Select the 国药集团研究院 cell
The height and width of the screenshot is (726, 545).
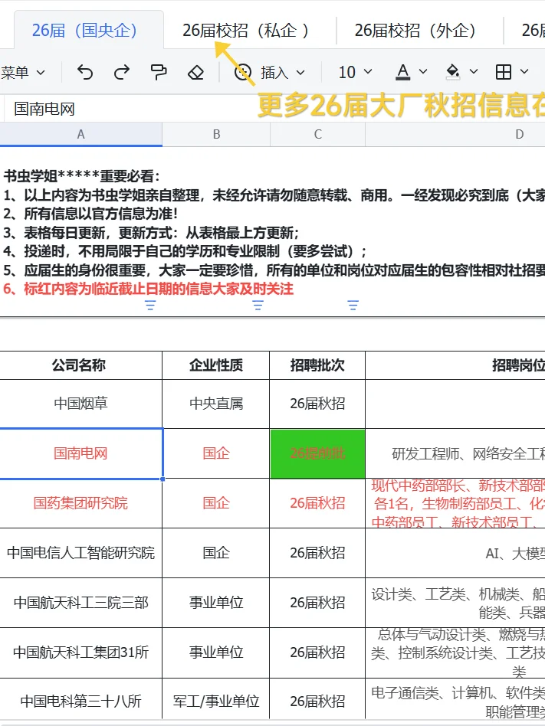click(x=81, y=503)
